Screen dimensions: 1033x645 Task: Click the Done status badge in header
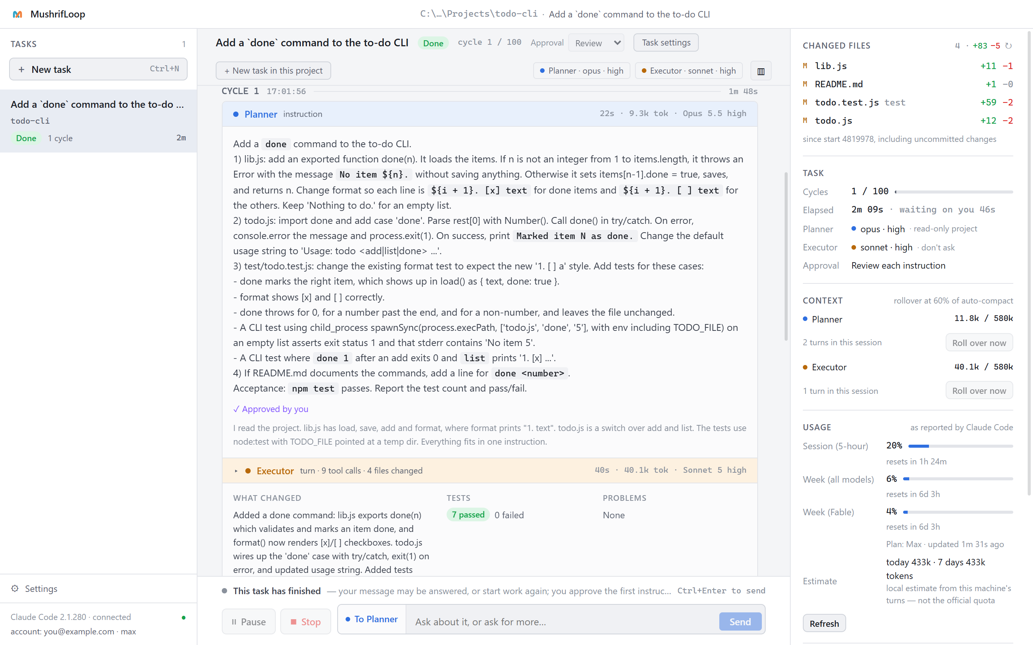[x=433, y=43]
